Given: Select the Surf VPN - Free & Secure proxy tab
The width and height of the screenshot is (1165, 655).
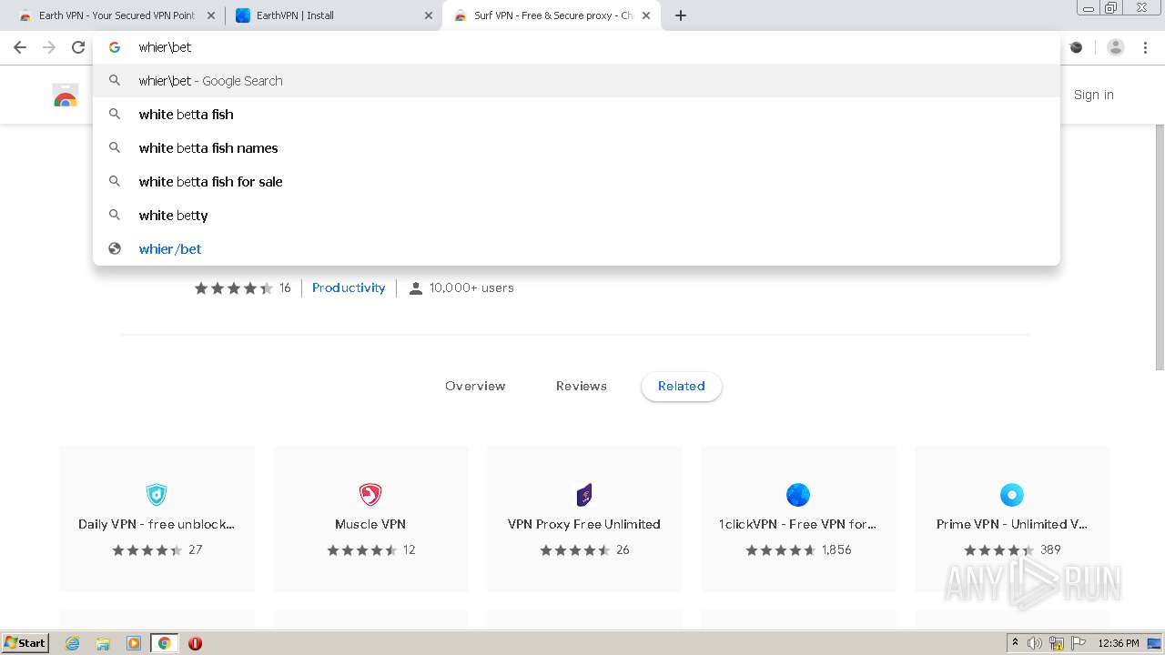Looking at the screenshot, I should pyautogui.click(x=553, y=15).
